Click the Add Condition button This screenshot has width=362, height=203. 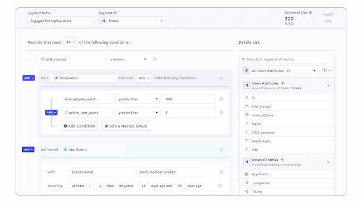tap(79, 126)
